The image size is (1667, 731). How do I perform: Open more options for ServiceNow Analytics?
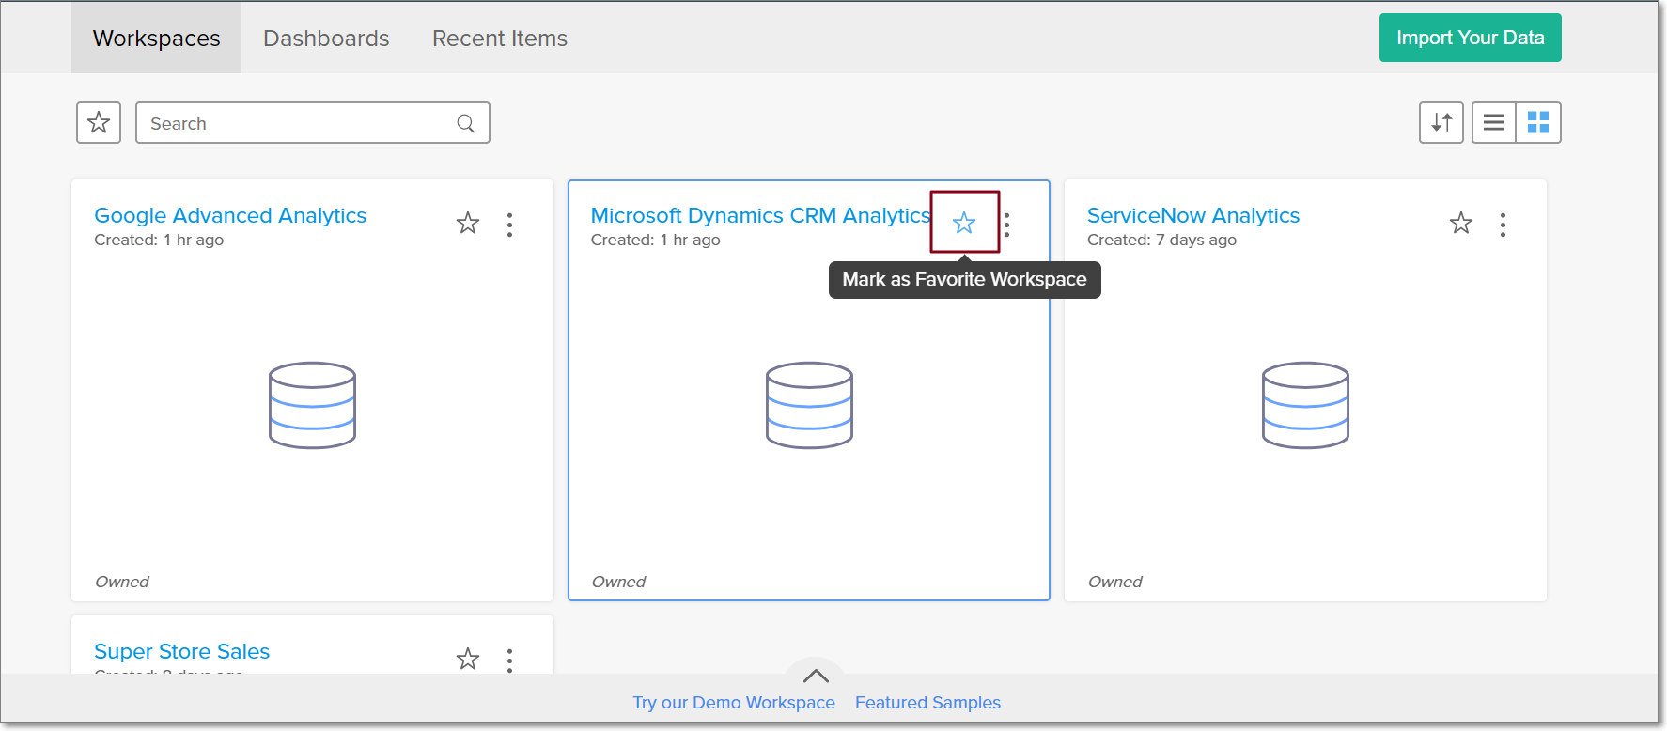coord(1503,225)
